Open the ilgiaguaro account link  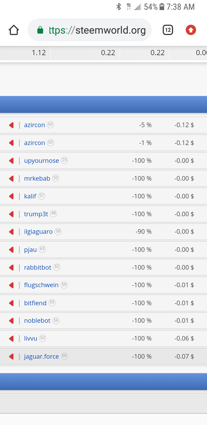click(39, 232)
